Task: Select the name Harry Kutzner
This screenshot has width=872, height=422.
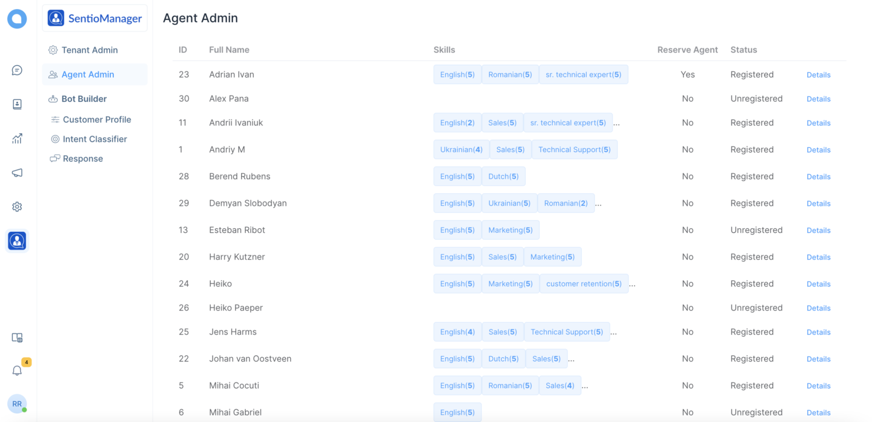Action: click(x=237, y=257)
